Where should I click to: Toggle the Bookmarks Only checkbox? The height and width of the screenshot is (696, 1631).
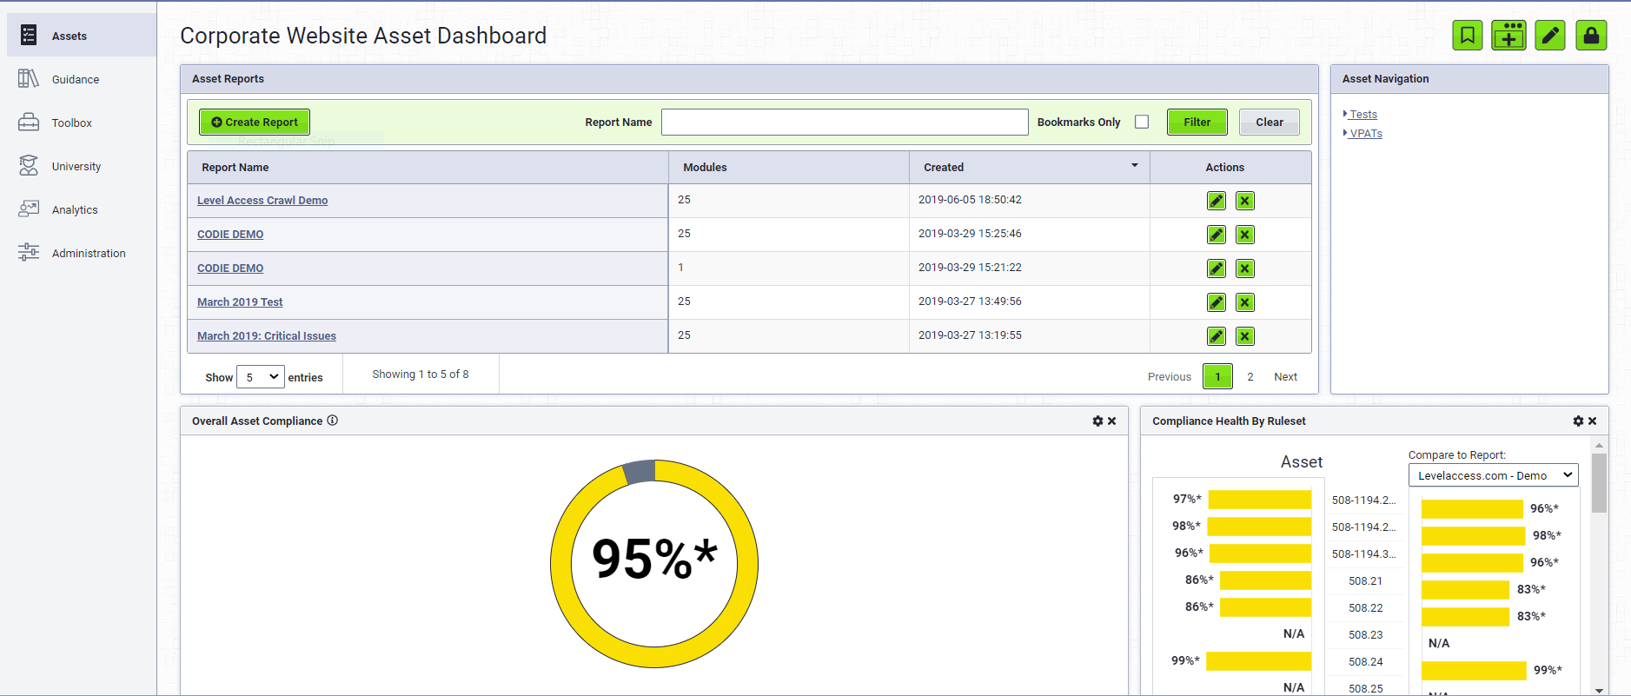coord(1142,123)
